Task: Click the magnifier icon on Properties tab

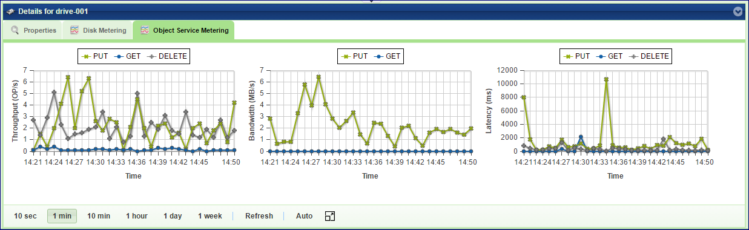Action: tap(15, 30)
